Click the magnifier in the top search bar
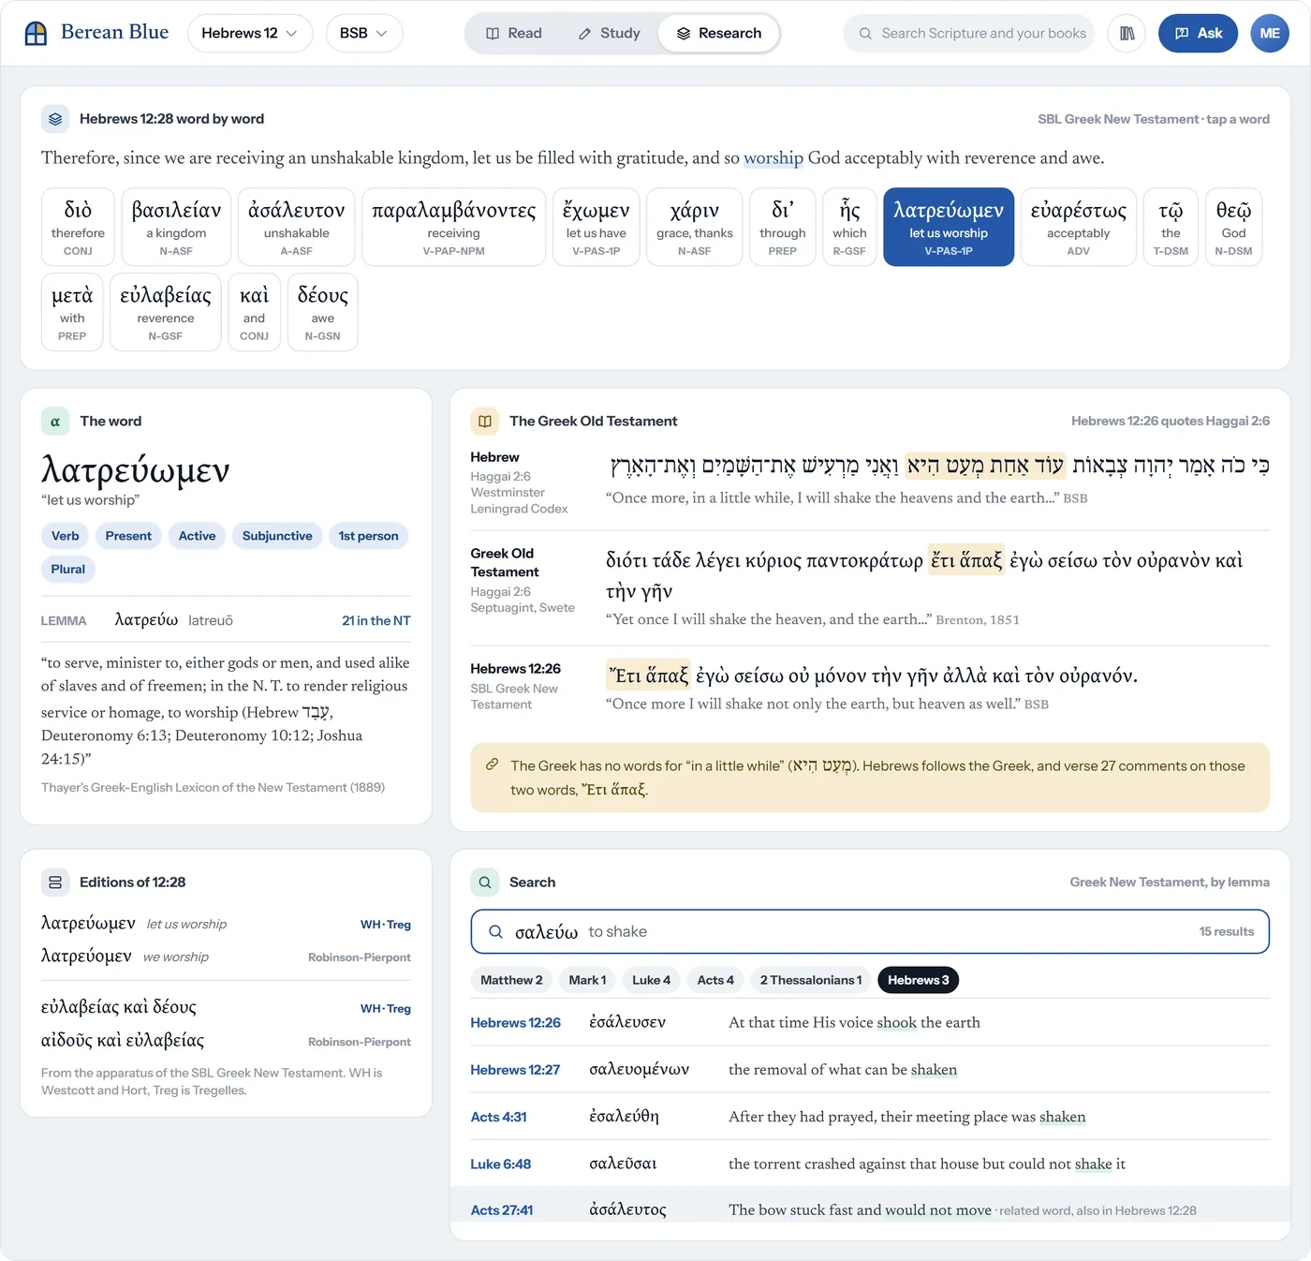Viewport: 1311px width, 1261px height. click(865, 34)
